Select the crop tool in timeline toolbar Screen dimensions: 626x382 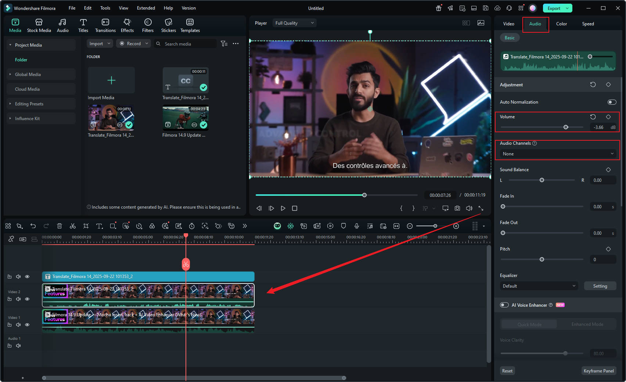[x=86, y=226]
